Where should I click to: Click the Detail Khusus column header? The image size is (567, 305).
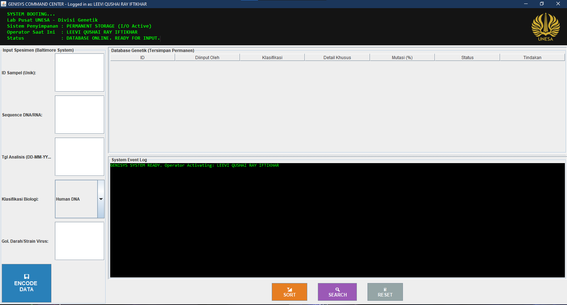(337, 57)
